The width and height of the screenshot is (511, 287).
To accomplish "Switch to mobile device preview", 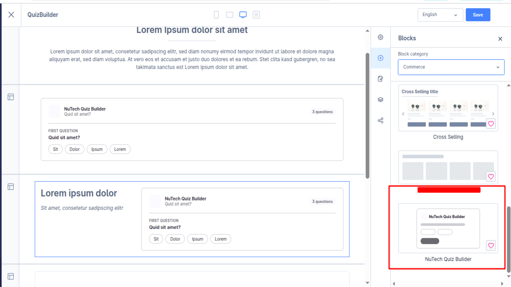I will tap(216, 15).
